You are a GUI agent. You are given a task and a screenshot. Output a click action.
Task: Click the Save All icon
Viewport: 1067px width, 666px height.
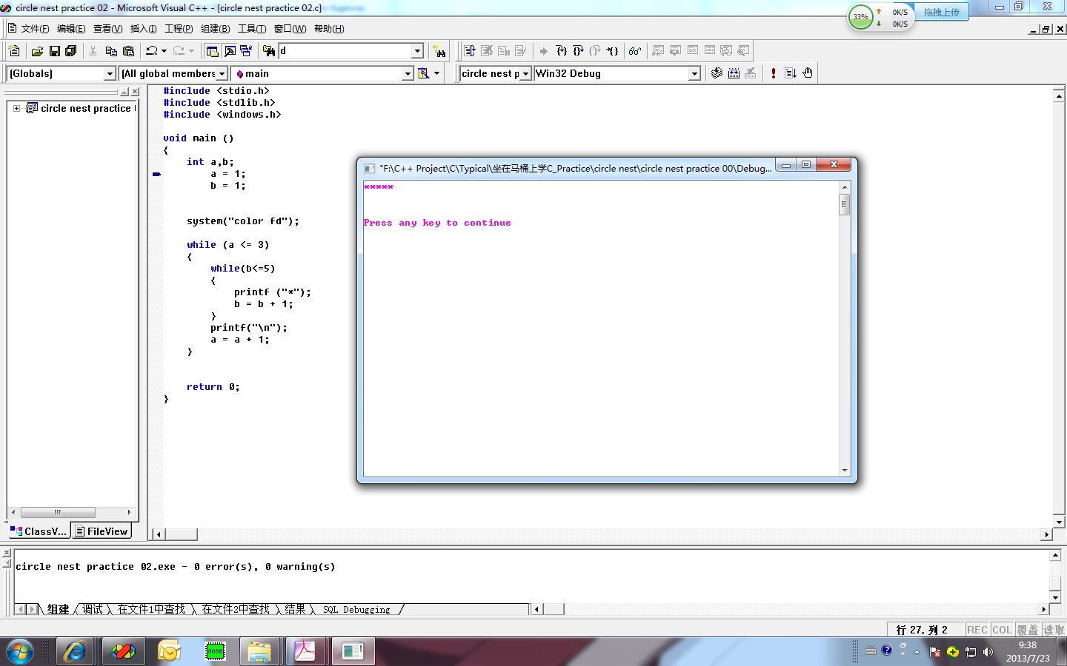[x=71, y=51]
